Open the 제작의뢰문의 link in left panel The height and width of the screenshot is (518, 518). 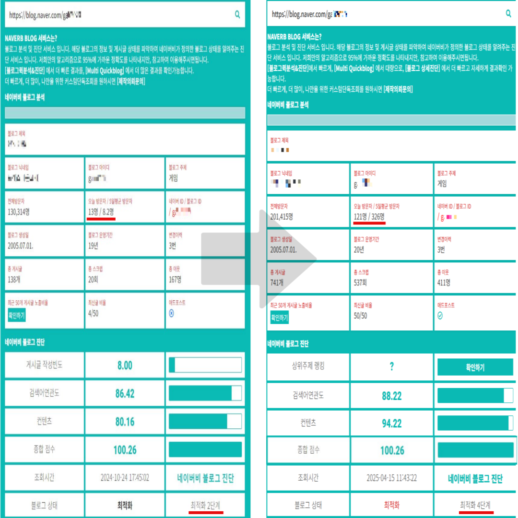131,81
